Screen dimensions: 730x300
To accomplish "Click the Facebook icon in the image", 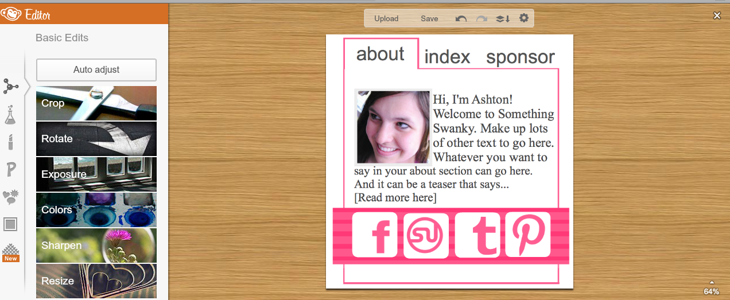I will [x=374, y=235].
